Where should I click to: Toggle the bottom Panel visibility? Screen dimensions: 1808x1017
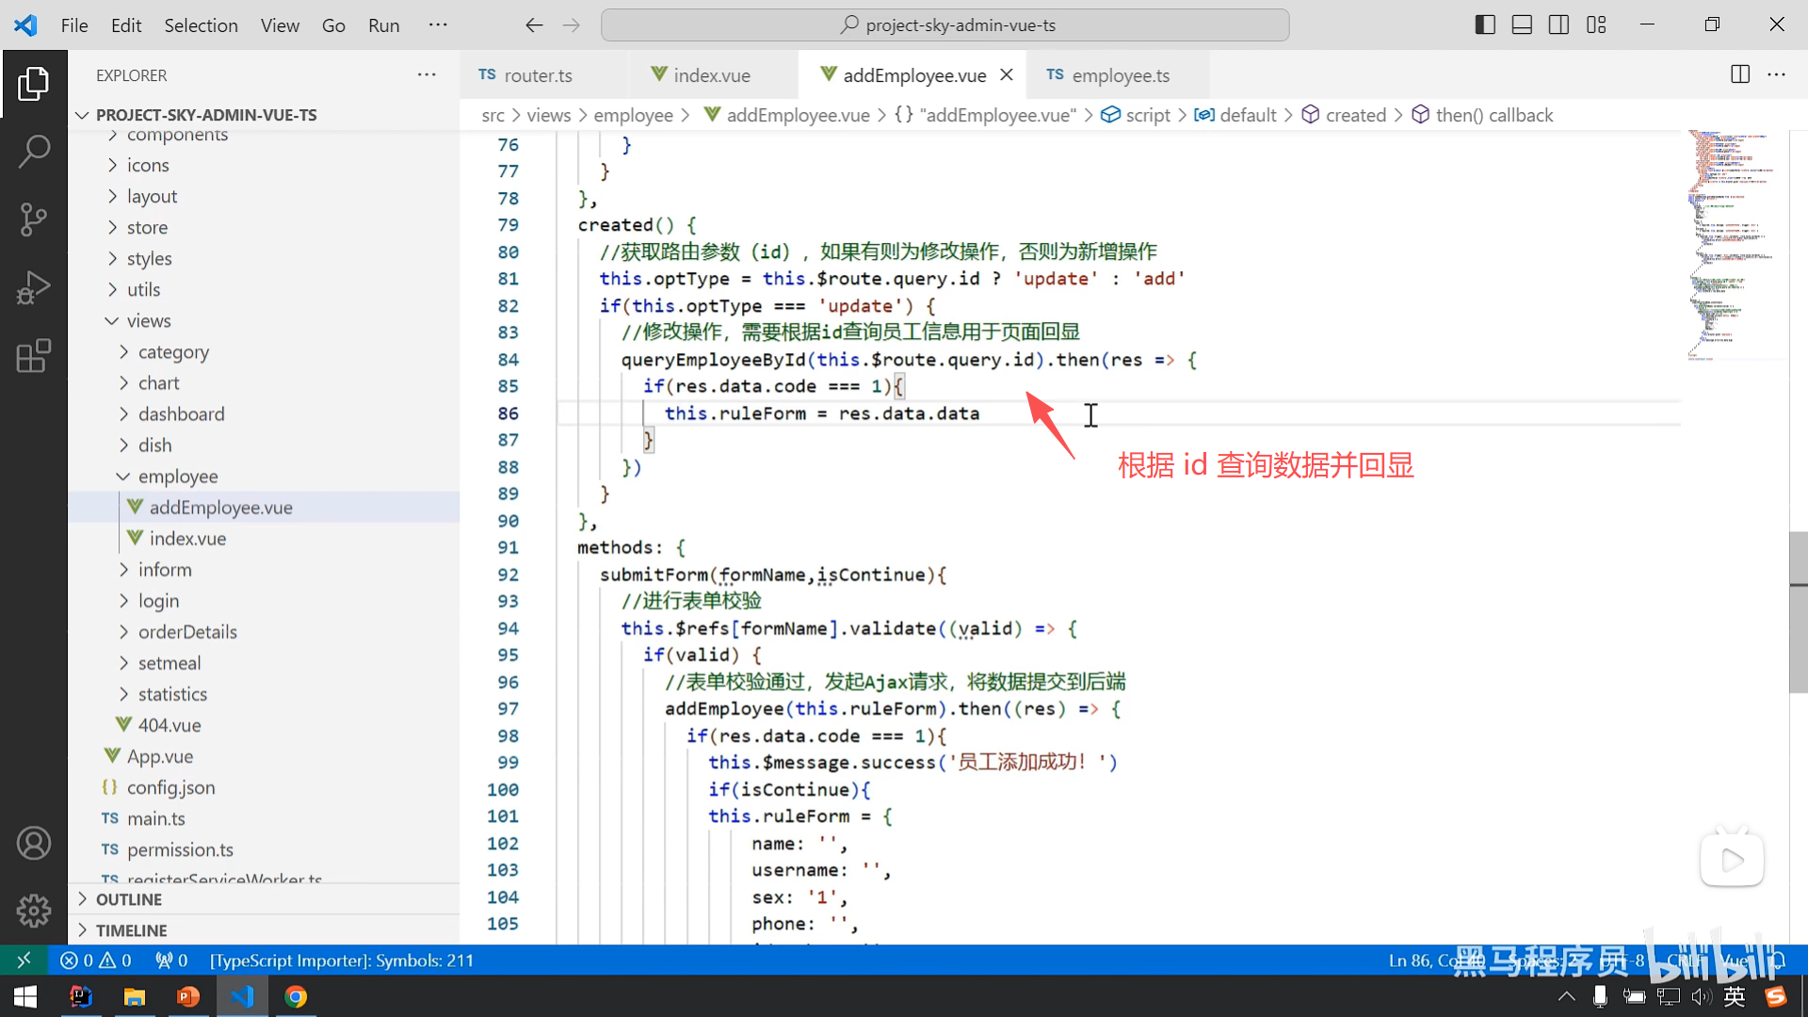[1522, 25]
